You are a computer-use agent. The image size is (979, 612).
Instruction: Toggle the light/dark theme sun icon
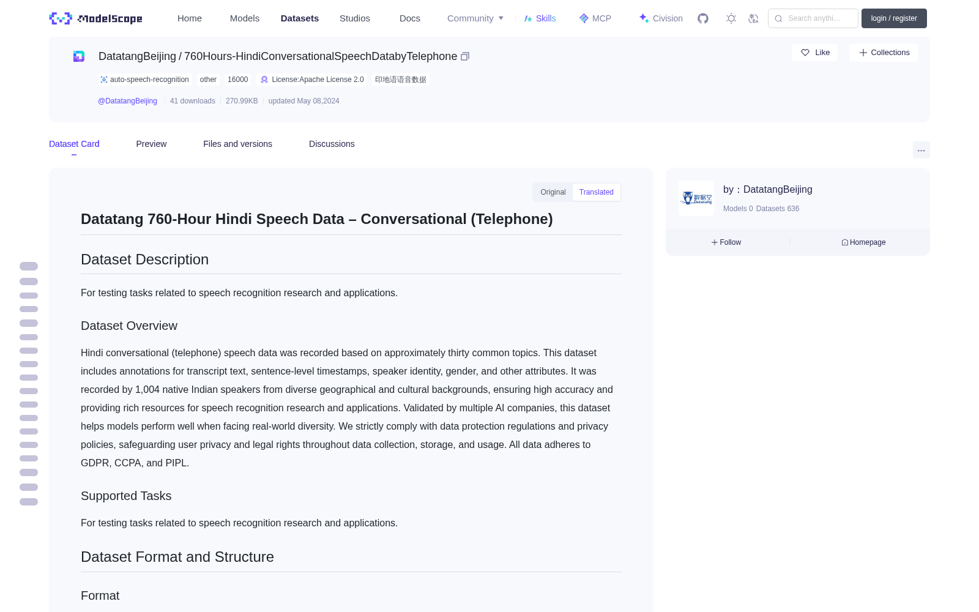tap(731, 18)
